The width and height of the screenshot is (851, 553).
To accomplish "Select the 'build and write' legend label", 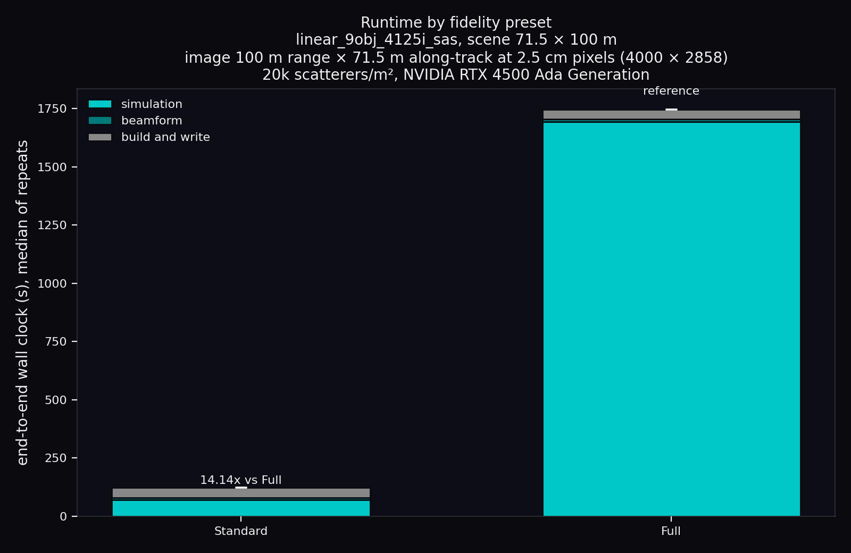I will tap(165, 137).
